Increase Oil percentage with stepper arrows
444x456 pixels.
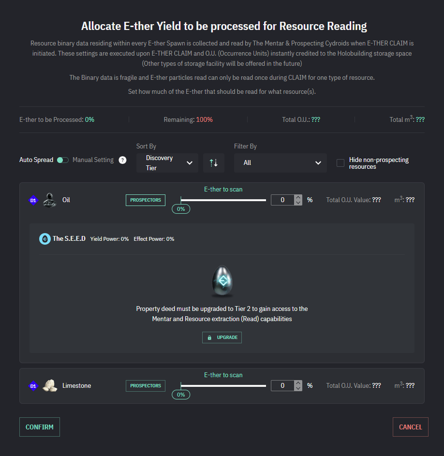[298, 197]
